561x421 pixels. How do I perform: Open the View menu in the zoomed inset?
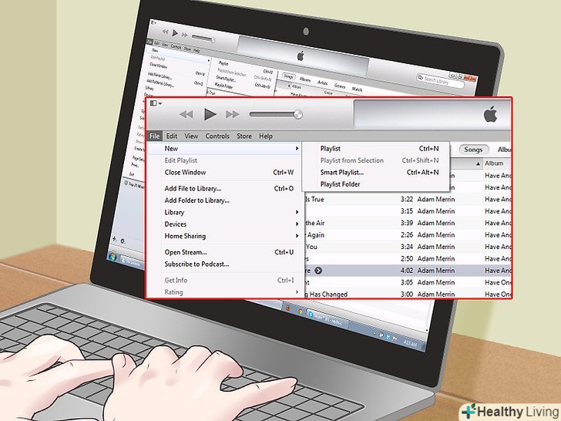(191, 136)
